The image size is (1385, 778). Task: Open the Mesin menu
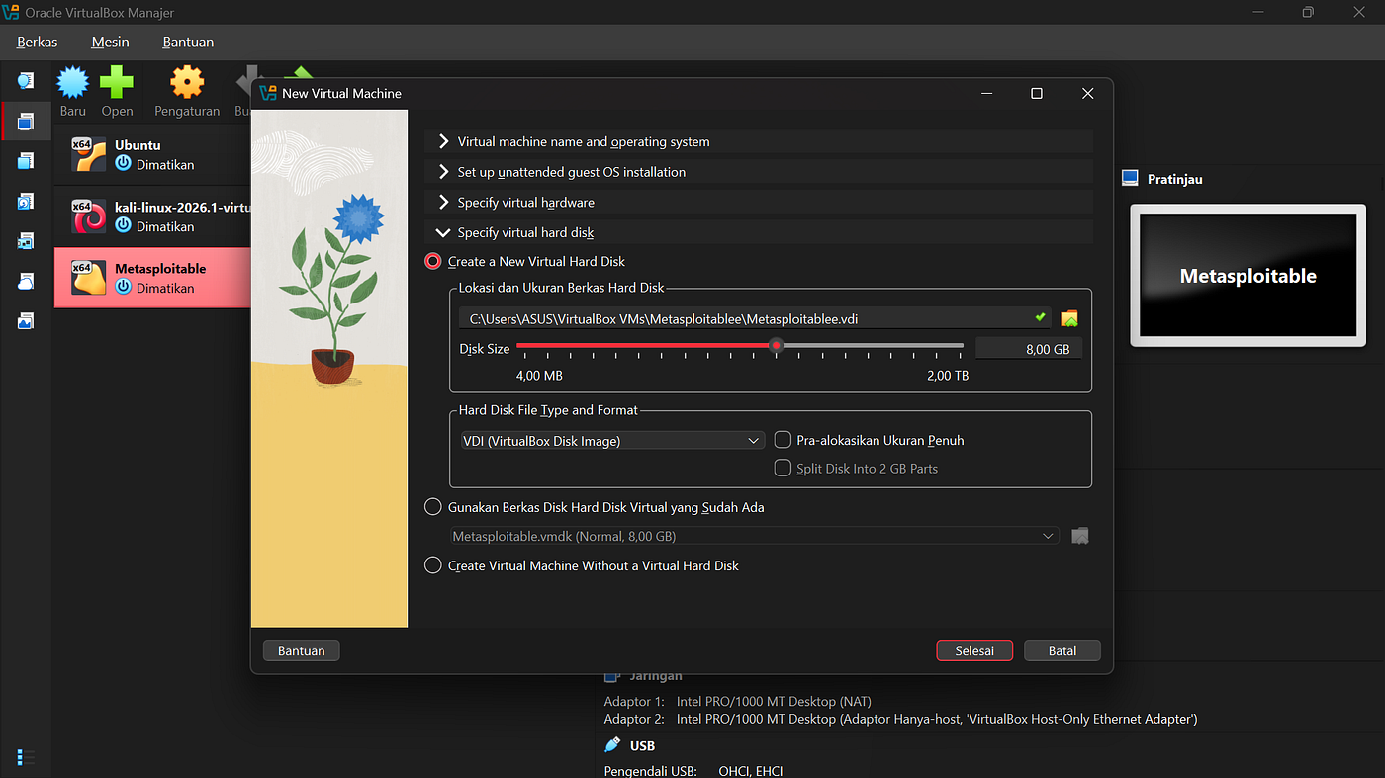click(111, 43)
